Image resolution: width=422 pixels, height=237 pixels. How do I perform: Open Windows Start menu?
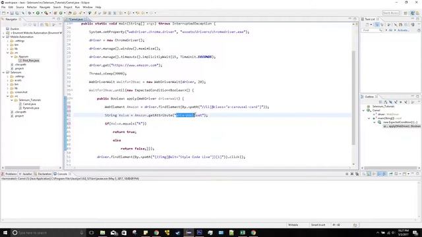click(5, 232)
